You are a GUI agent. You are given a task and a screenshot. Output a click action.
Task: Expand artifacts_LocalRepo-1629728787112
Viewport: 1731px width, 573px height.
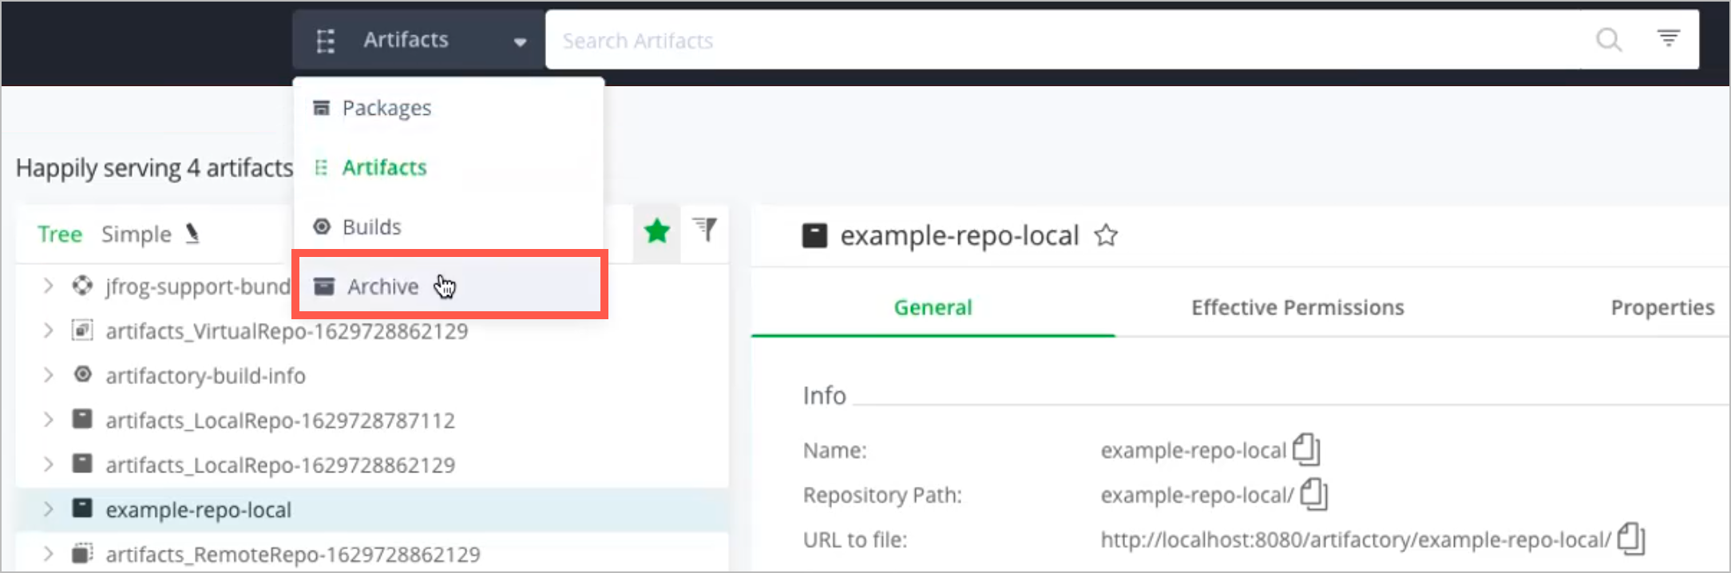coord(48,420)
